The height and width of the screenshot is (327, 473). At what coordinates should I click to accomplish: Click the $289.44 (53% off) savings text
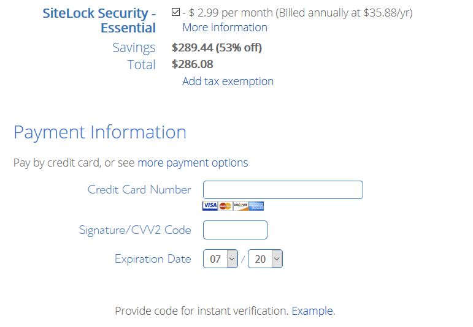(217, 48)
